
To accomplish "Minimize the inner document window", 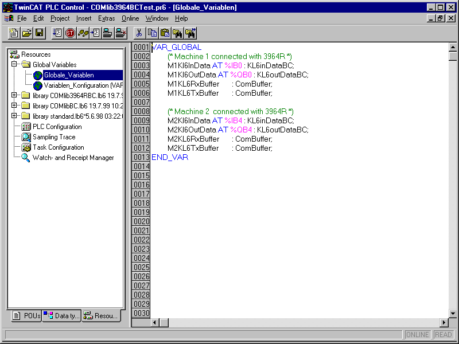I will click(431, 18).
